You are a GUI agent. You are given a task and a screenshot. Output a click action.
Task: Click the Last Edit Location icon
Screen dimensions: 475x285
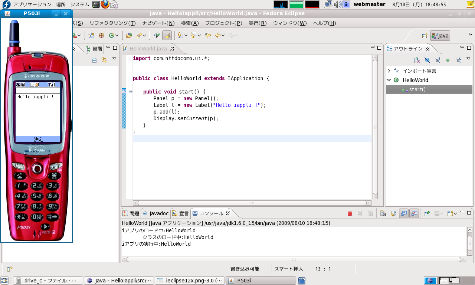tap(208, 35)
